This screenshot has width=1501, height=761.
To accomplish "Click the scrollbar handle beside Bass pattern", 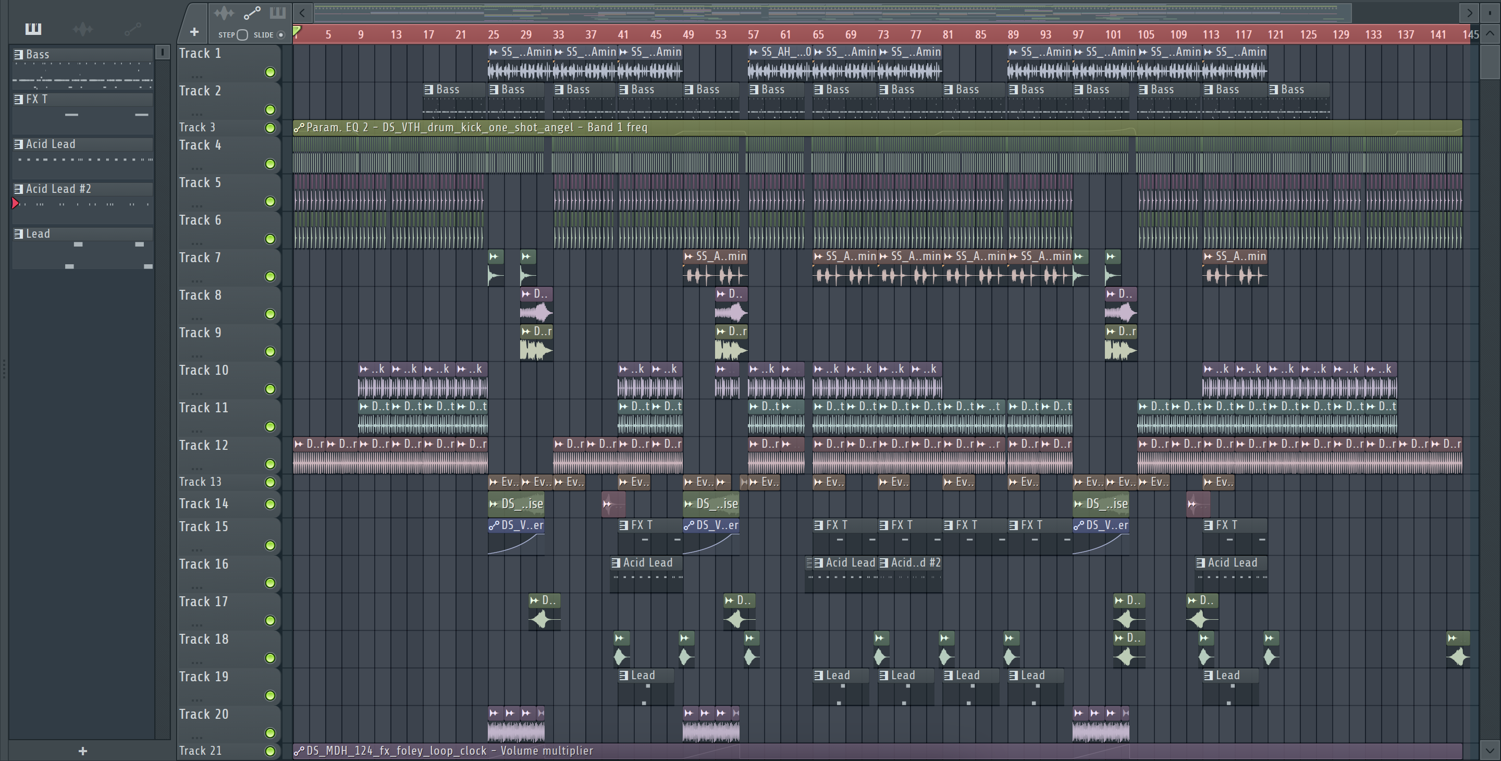I will coord(163,53).
